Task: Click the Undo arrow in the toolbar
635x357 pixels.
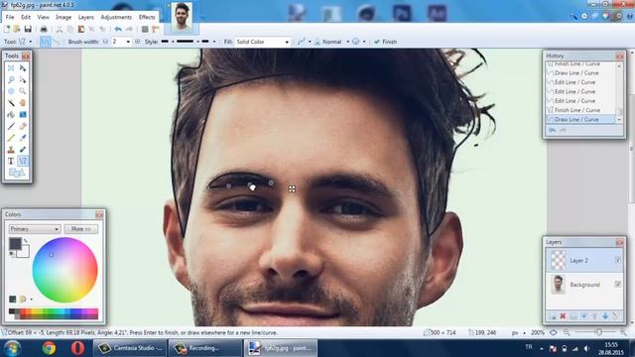Action: click(x=118, y=29)
